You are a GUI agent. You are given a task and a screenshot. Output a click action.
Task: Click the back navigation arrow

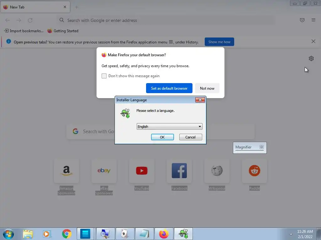[8, 20]
